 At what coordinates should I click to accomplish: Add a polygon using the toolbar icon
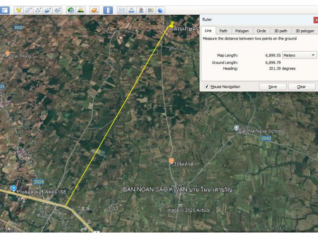(28, 10)
